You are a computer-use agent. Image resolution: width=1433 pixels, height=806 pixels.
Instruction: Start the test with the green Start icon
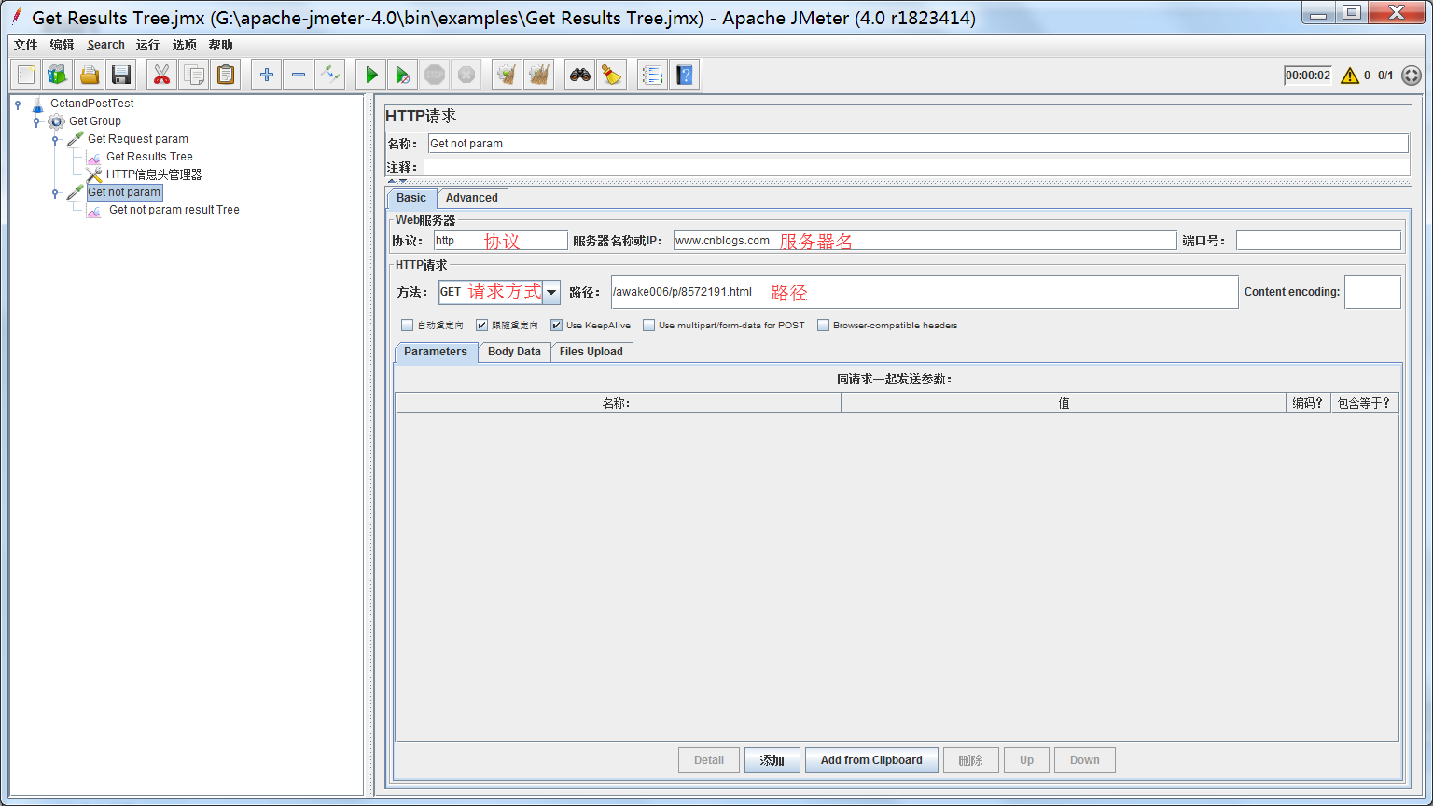(370, 74)
